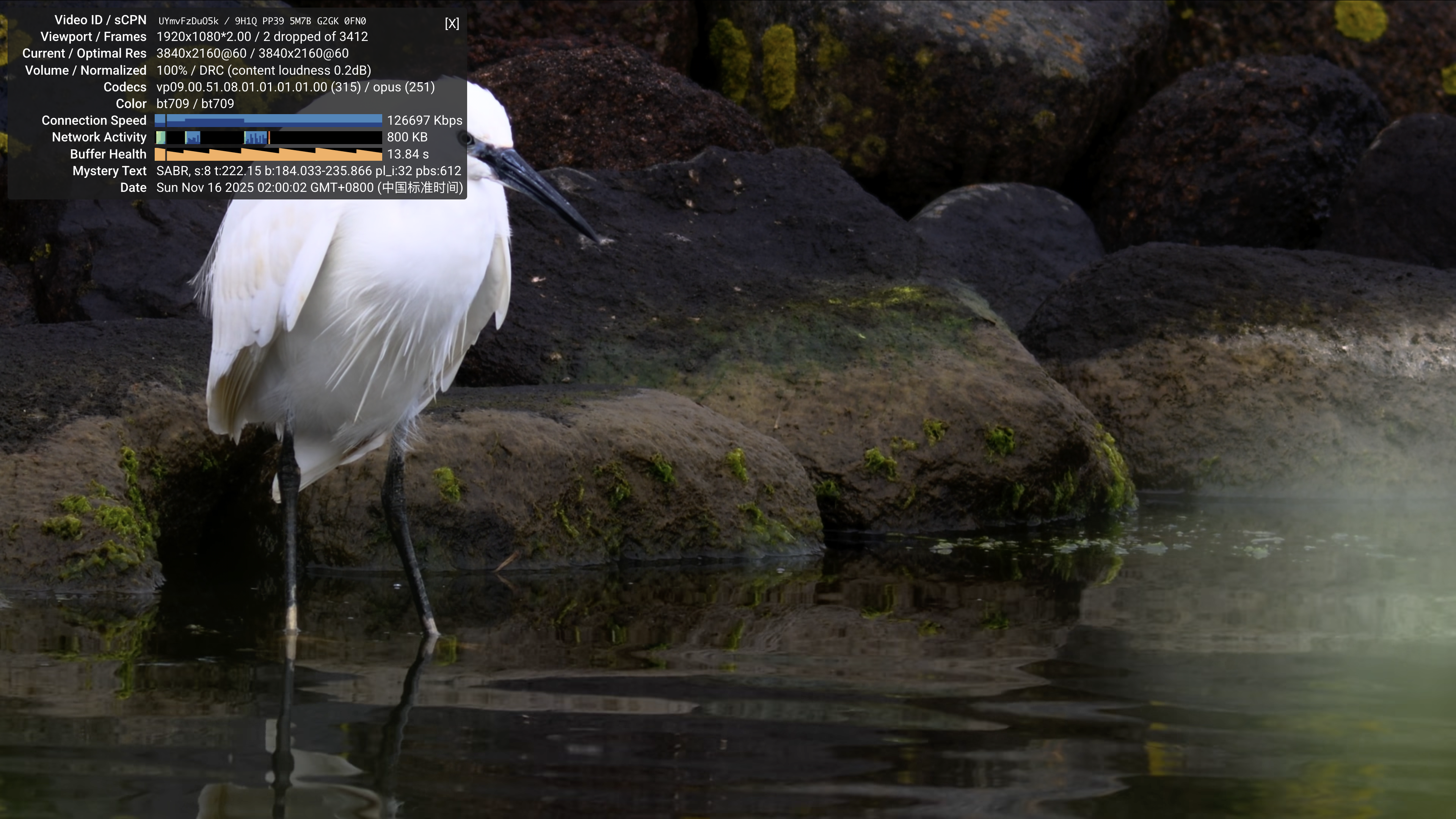The image size is (1456, 819).
Task: Click the Date value line
Action: 309,188
